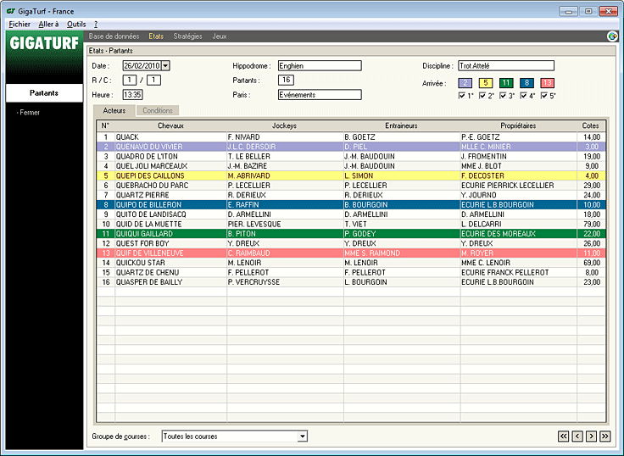This screenshot has width=624, height=456.
Task: Toggle the 4° arrival checkbox
Action: point(524,96)
